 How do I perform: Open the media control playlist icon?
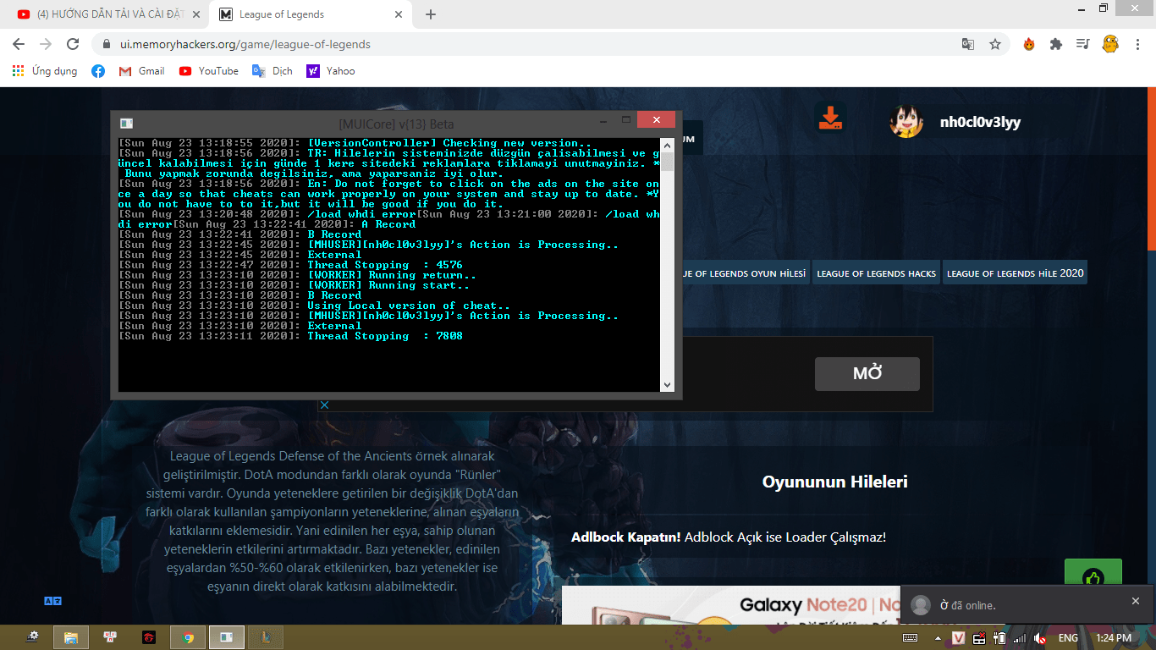1082,44
